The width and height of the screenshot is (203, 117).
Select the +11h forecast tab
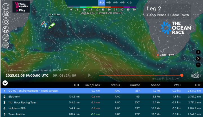click(130, 3)
